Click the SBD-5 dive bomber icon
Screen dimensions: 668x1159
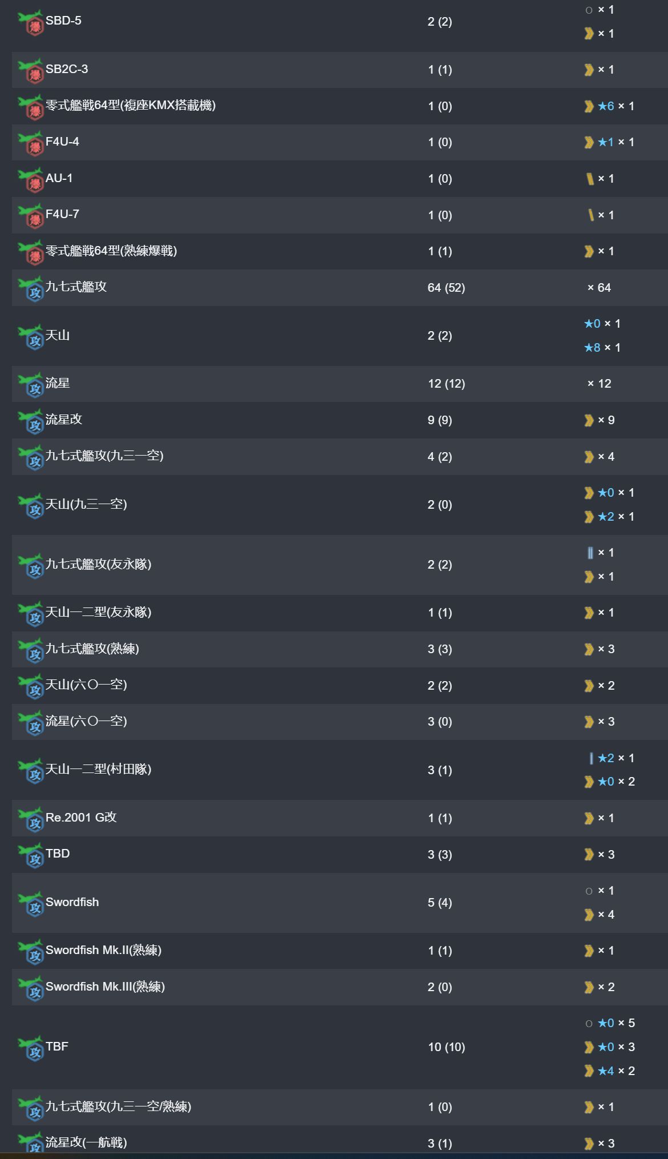31,23
